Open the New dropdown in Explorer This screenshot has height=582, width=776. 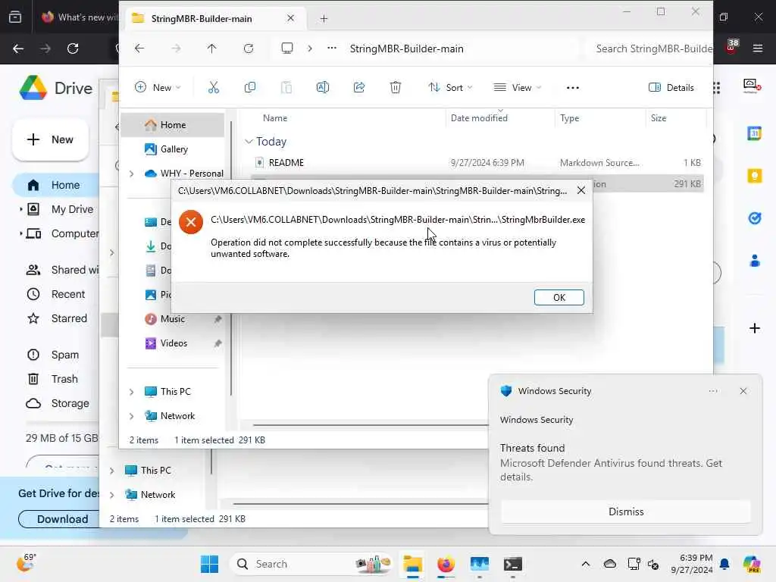click(158, 88)
